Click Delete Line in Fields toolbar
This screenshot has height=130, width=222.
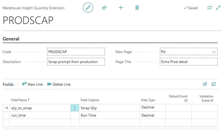tap(59, 84)
